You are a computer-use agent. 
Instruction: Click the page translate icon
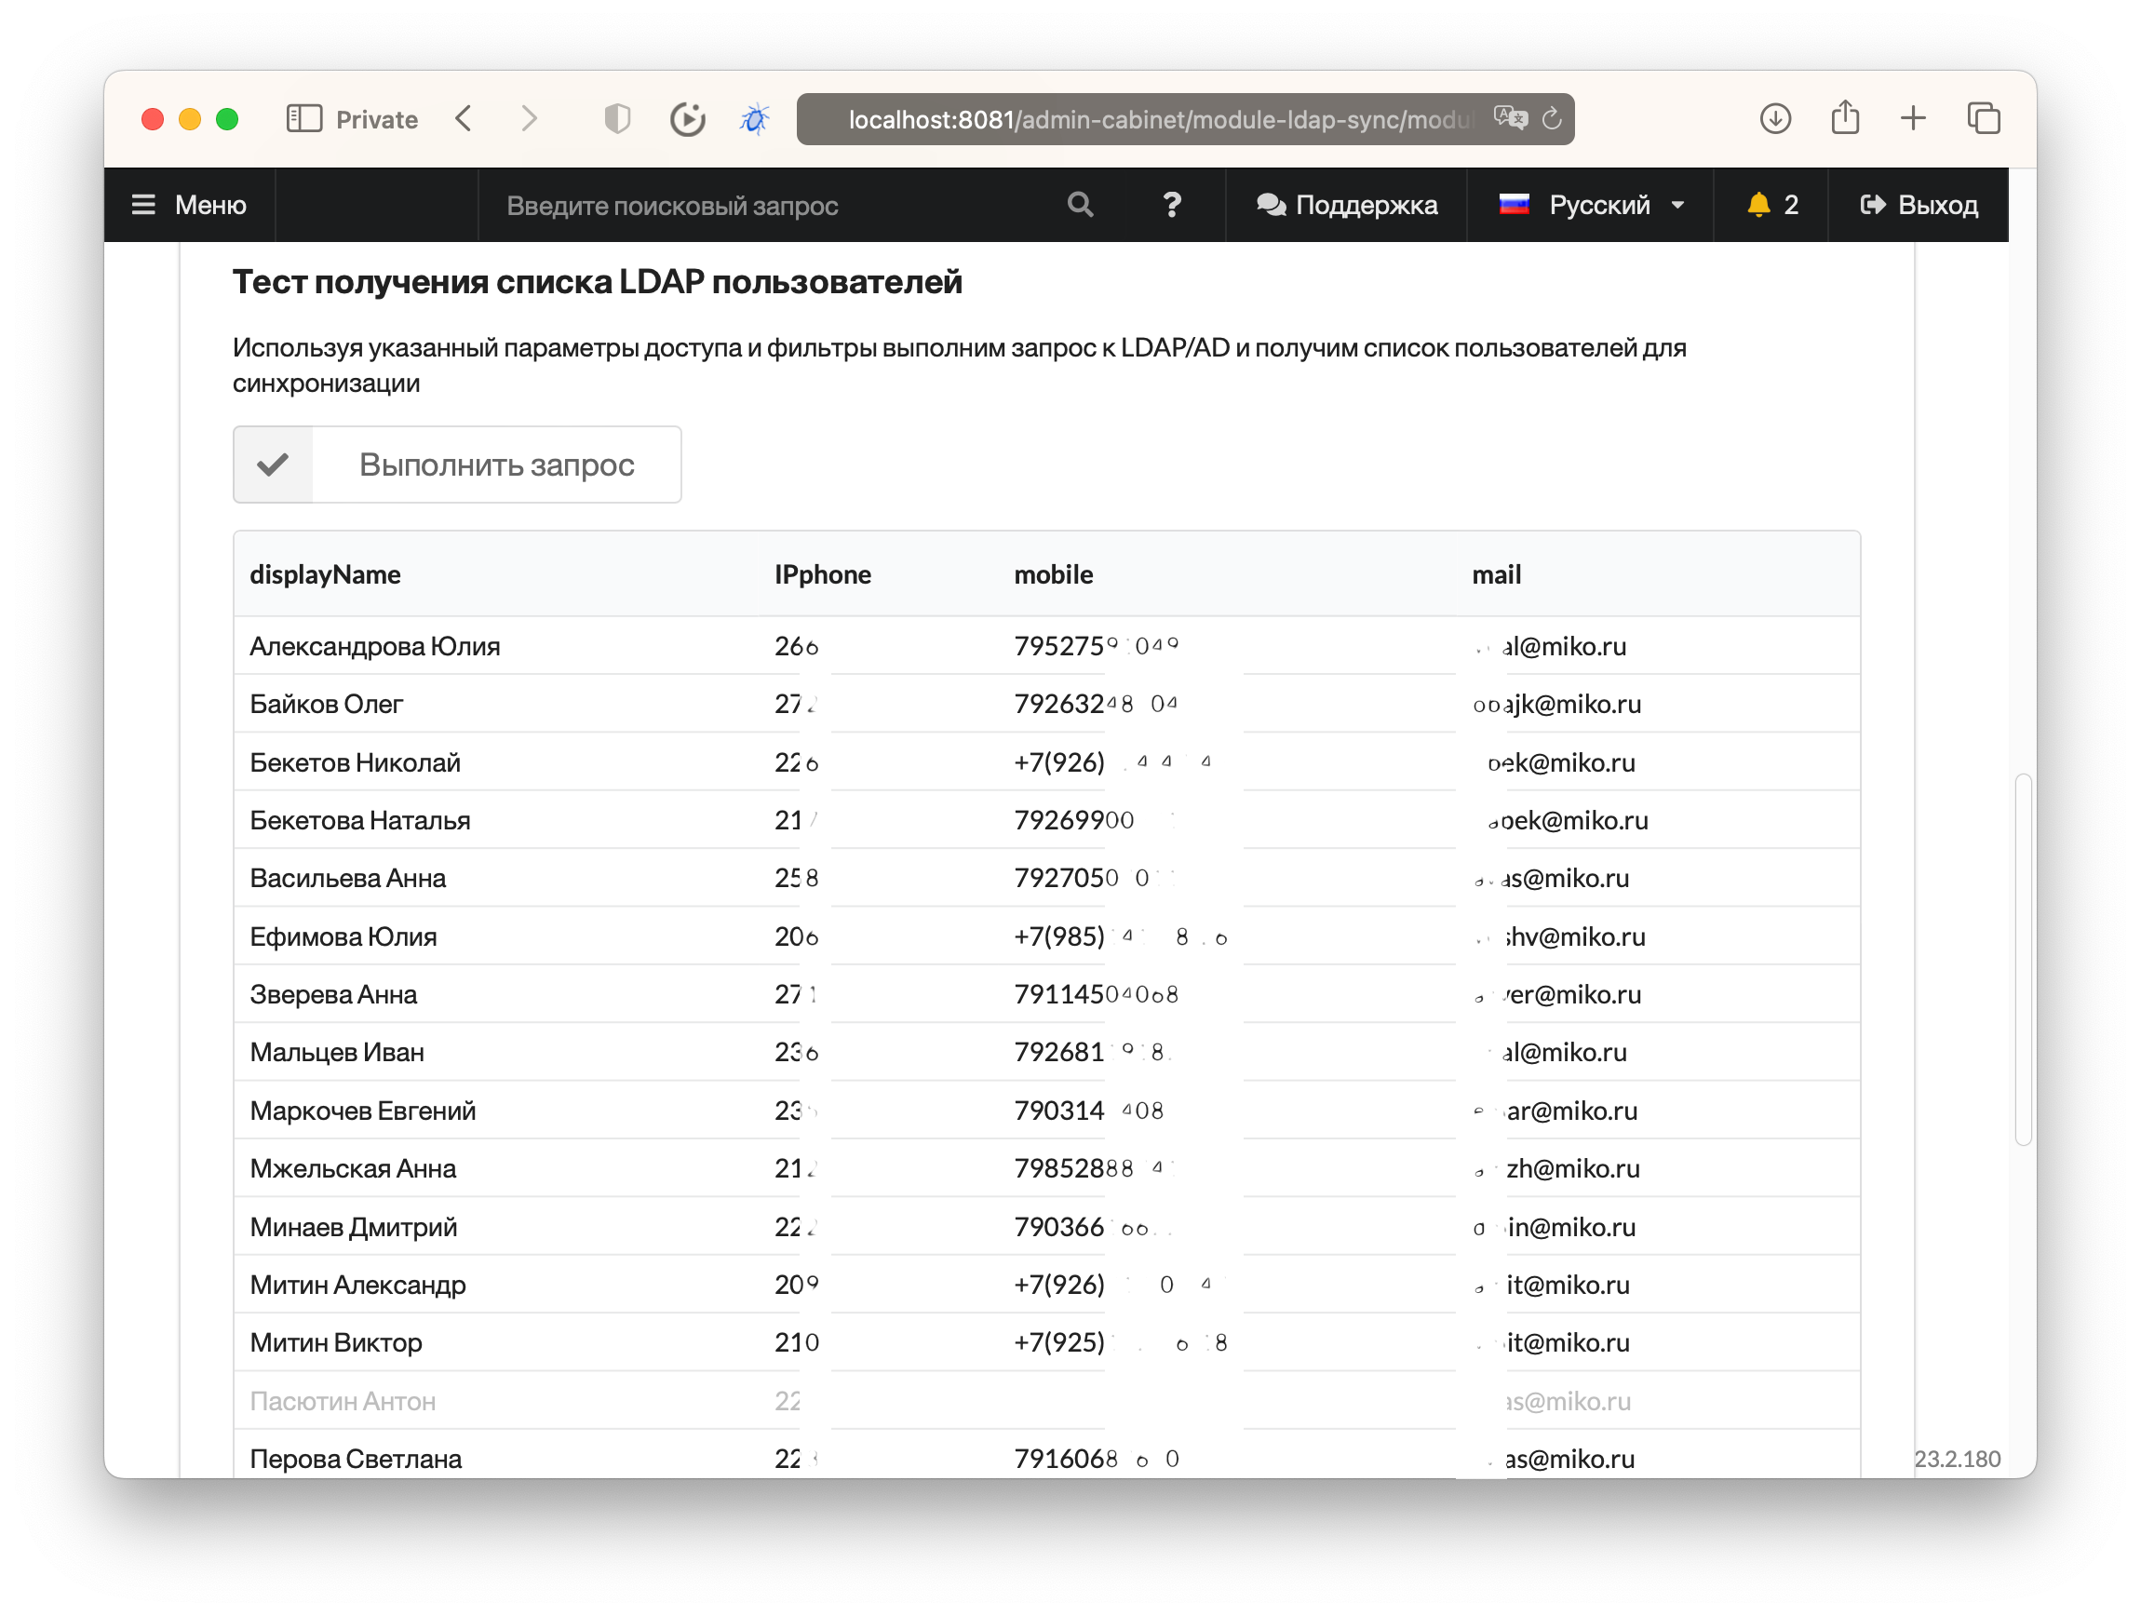click(1509, 119)
